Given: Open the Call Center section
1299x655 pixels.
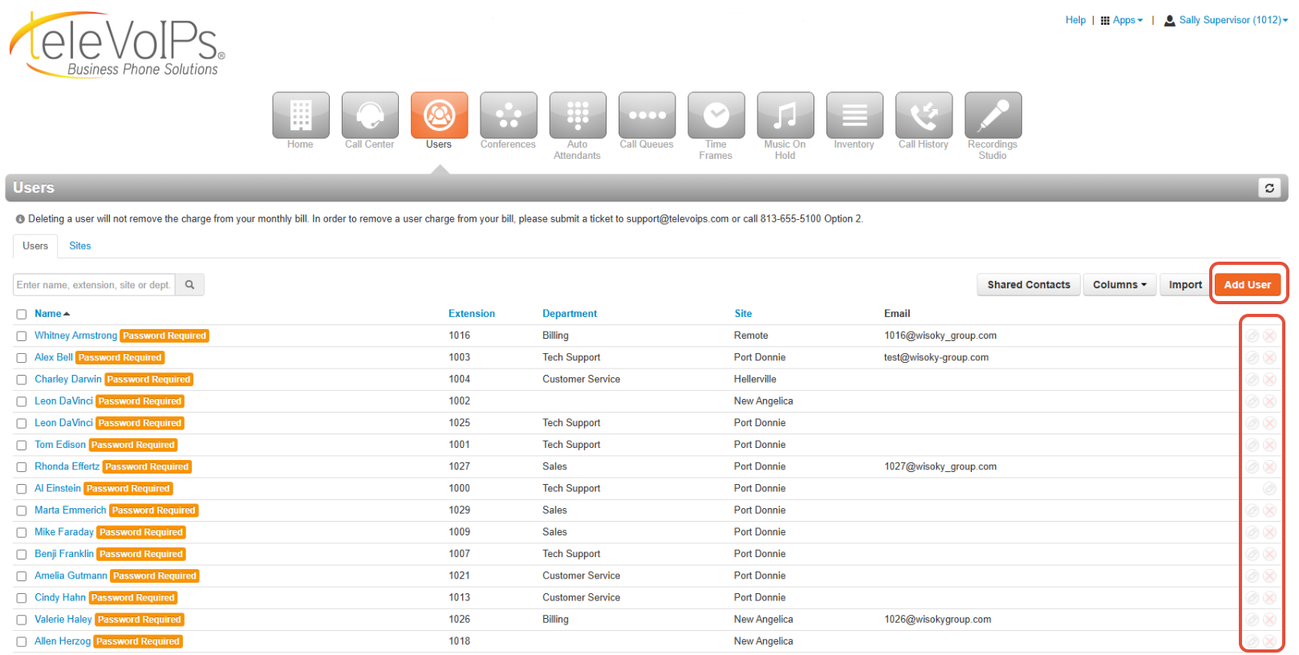Looking at the screenshot, I should click(370, 116).
